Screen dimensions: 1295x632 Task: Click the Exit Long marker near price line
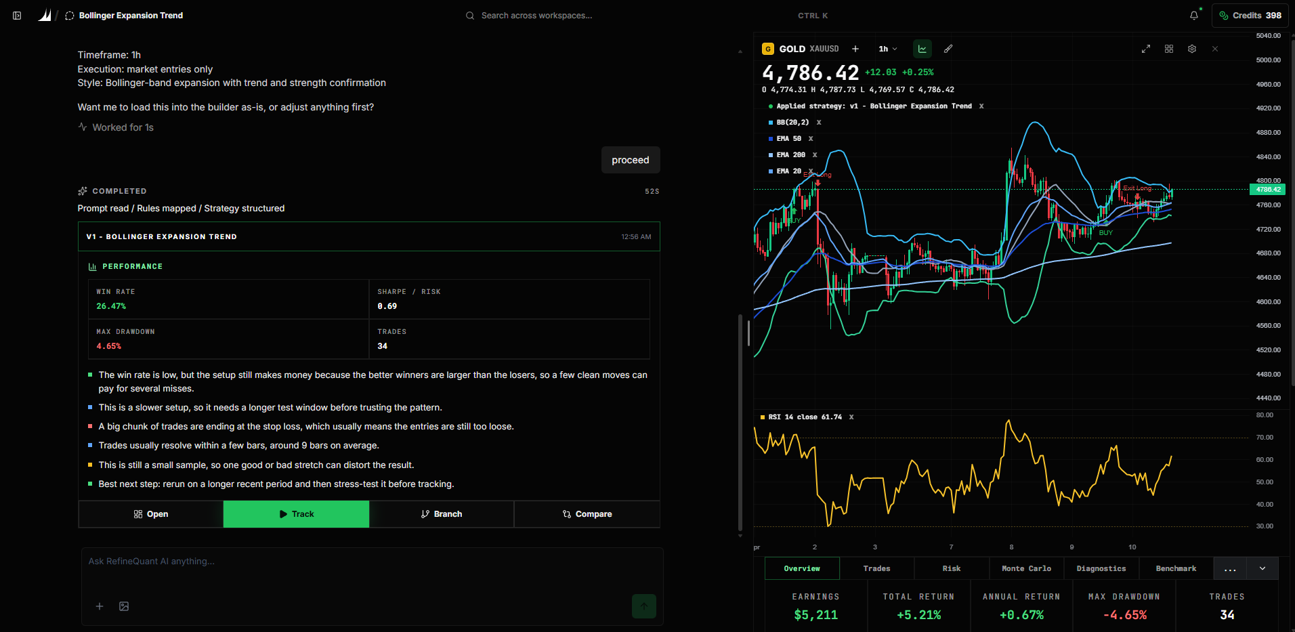coord(1137,188)
